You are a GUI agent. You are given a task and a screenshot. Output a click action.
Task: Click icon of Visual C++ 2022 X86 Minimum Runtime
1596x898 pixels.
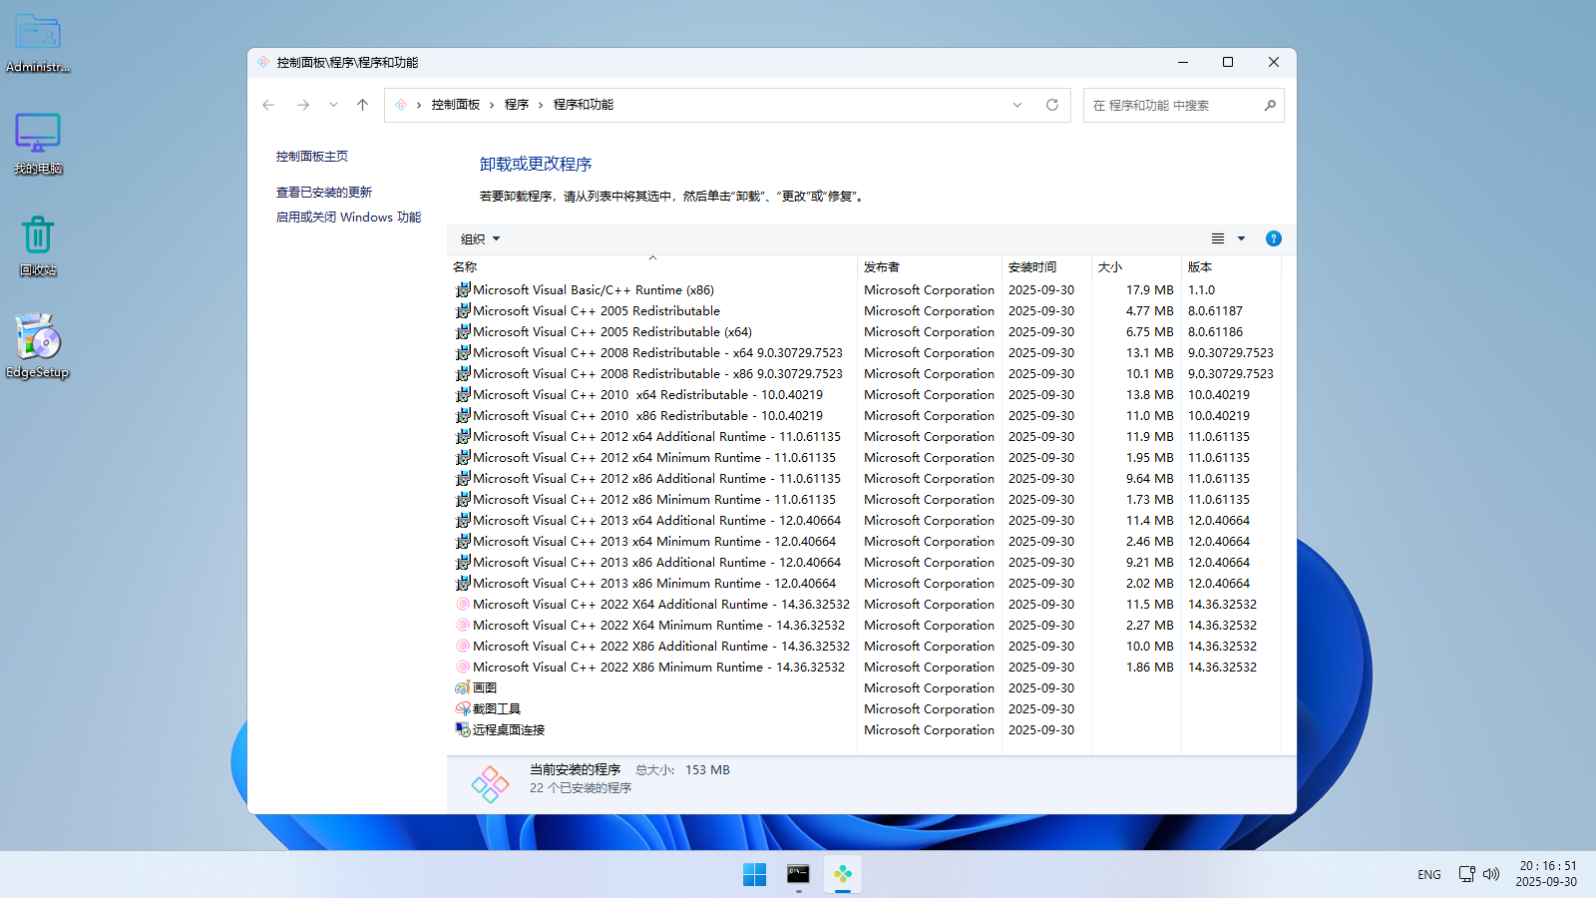coord(463,668)
